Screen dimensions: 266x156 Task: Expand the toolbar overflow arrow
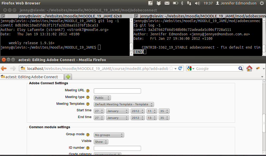264,69
